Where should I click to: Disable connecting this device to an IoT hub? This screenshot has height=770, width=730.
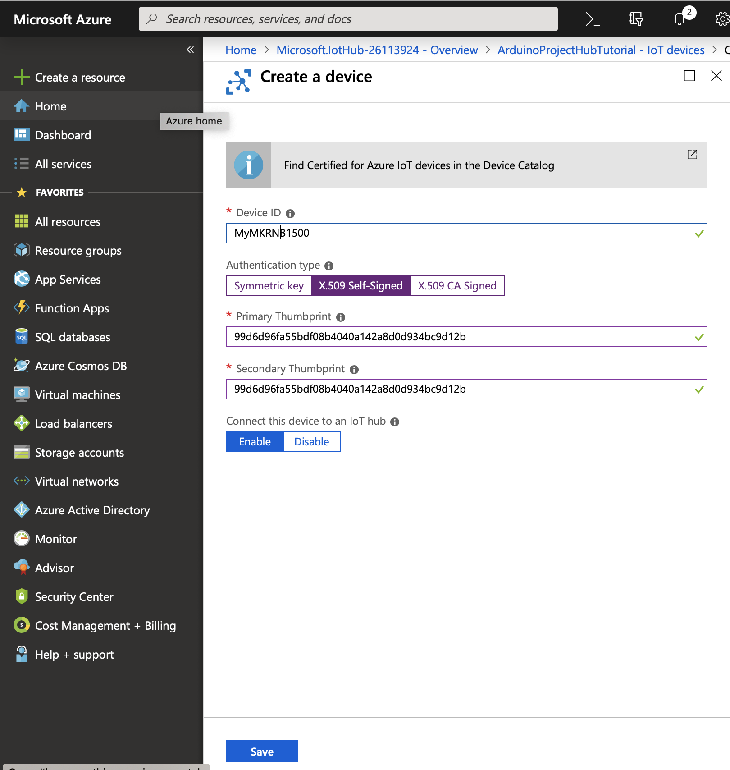click(x=311, y=441)
